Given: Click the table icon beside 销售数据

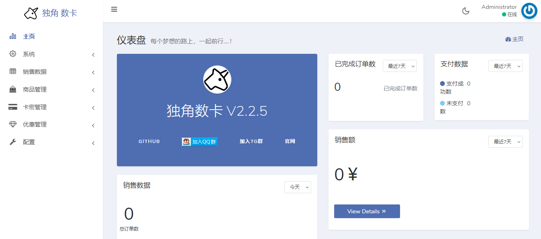Looking at the screenshot, I should [x=13, y=71].
